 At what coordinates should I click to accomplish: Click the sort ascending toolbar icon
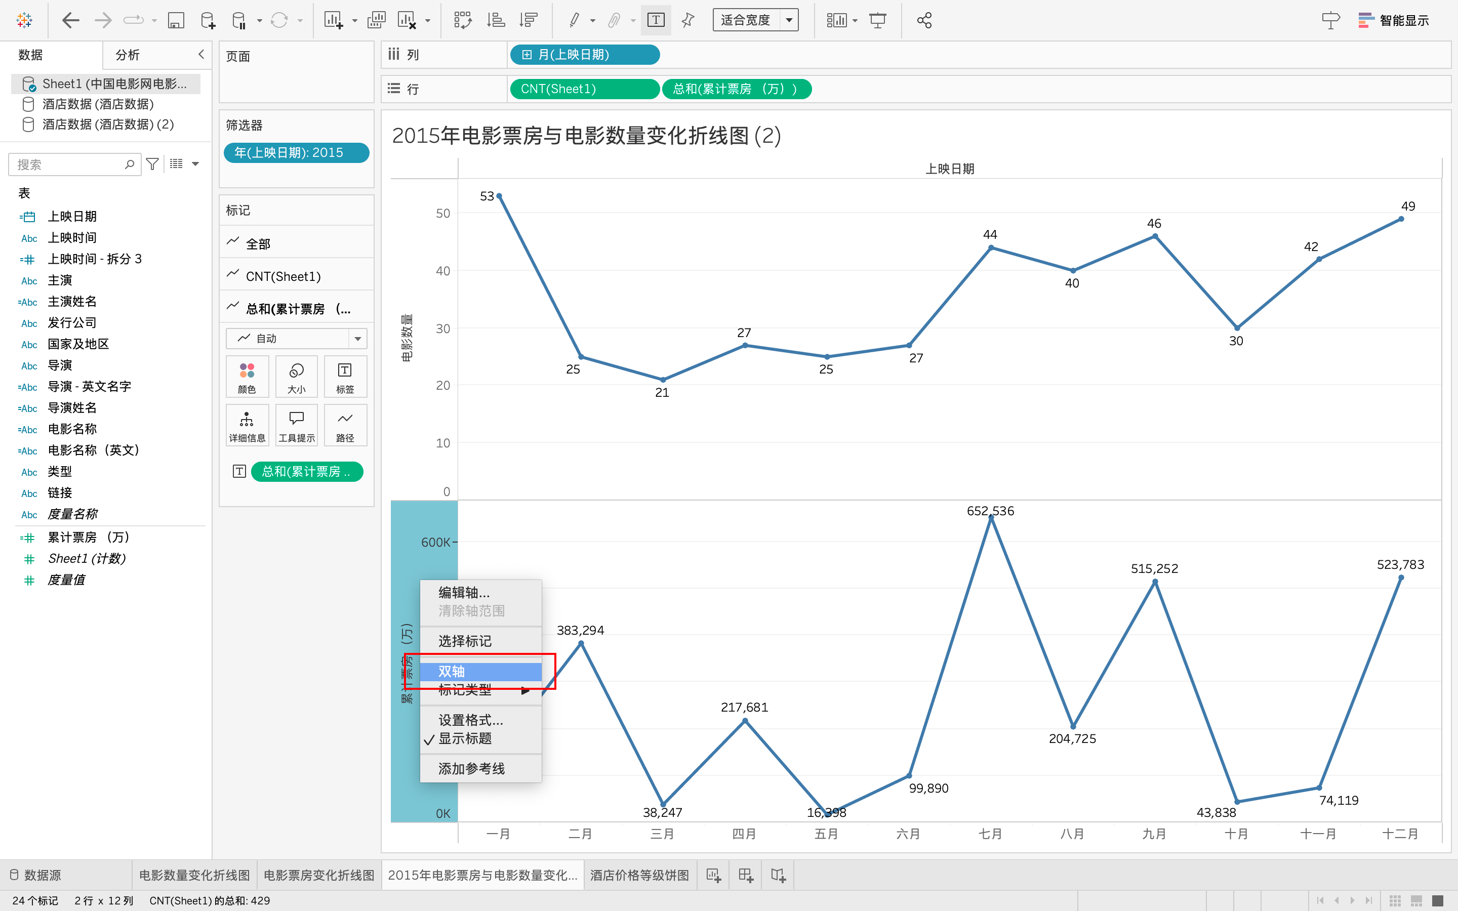pos(495,20)
